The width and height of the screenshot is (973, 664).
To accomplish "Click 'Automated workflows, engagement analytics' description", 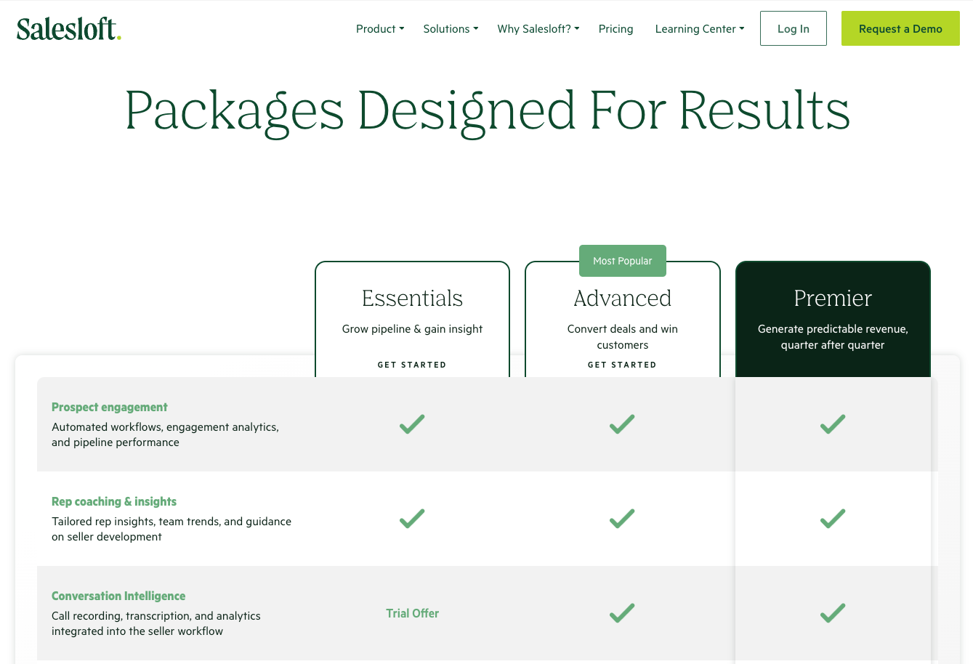I will (165, 434).
